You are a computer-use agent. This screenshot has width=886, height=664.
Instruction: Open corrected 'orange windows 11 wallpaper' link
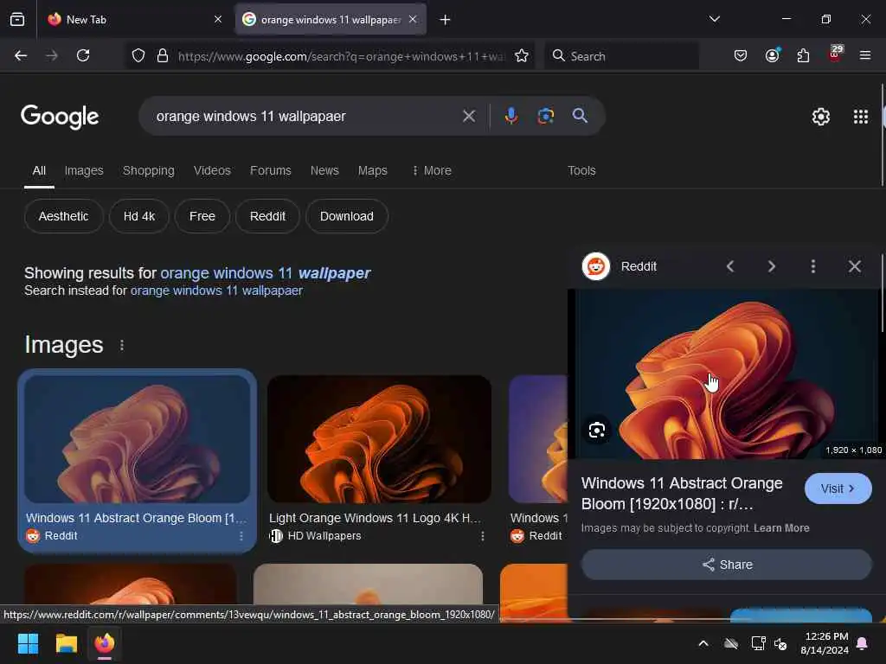point(266,273)
